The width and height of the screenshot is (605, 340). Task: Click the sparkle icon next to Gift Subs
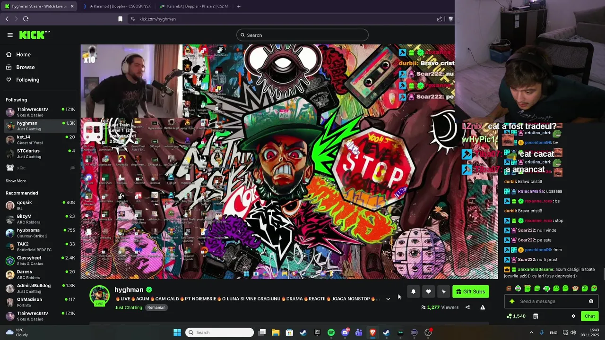pyautogui.click(x=443, y=292)
